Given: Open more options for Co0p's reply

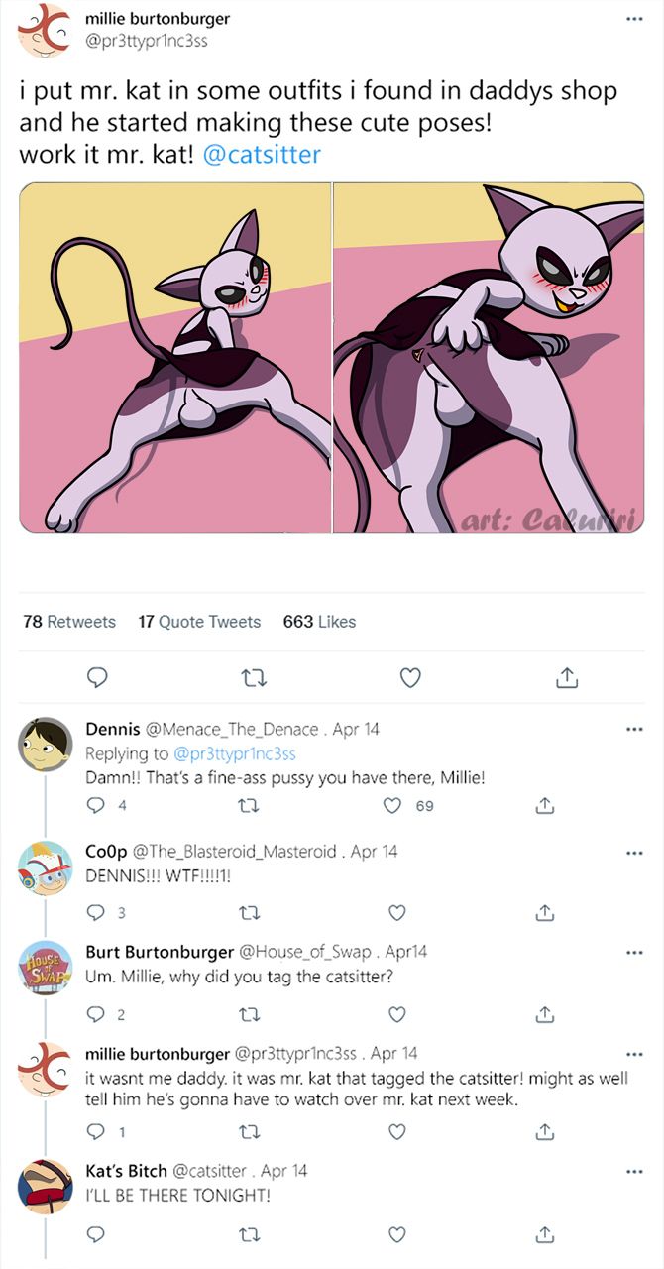Looking at the screenshot, I should coord(634,852).
